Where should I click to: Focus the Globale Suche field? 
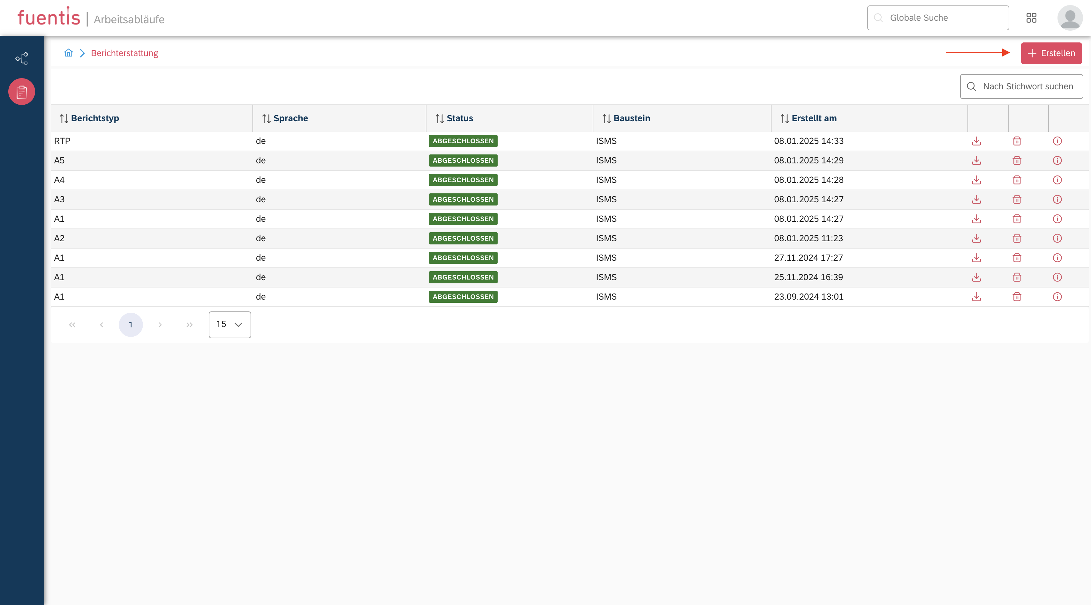(938, 18)
